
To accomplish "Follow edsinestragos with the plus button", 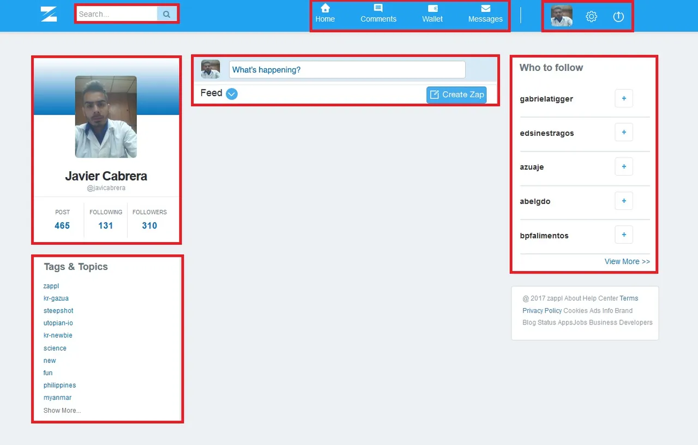I will coord(624,133).
